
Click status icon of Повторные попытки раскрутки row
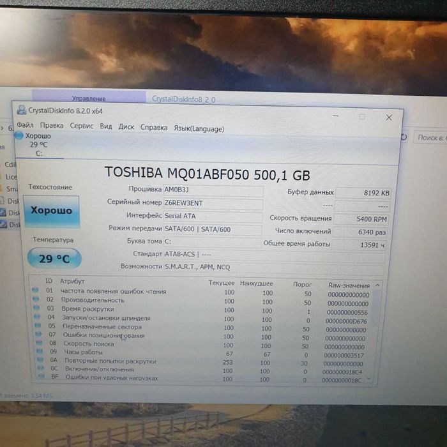(40, 360)
